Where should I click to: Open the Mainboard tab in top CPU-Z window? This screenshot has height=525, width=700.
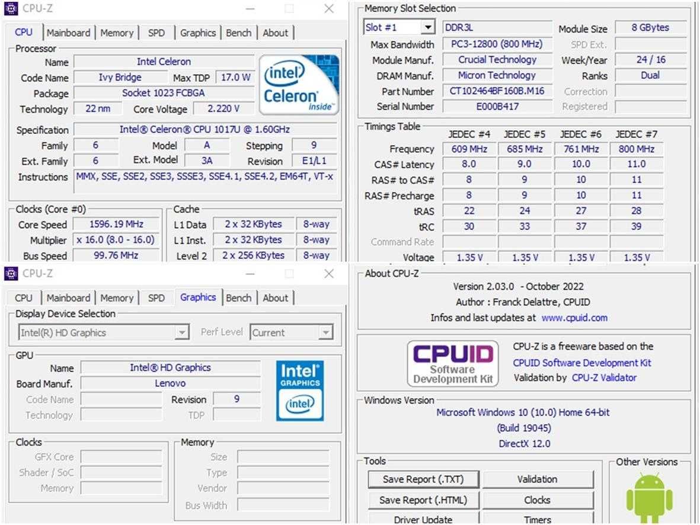pyautogui.click(x=68, y=33)
